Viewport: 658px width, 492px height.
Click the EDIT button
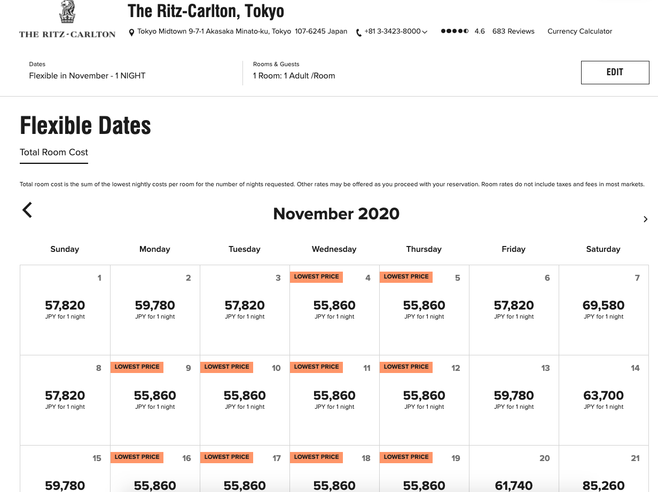(x=615, y=73)
